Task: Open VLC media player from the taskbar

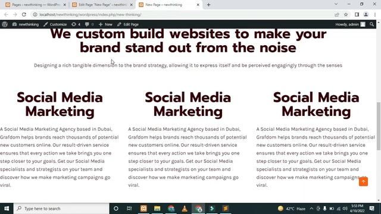Action: (x=185, y=209)
